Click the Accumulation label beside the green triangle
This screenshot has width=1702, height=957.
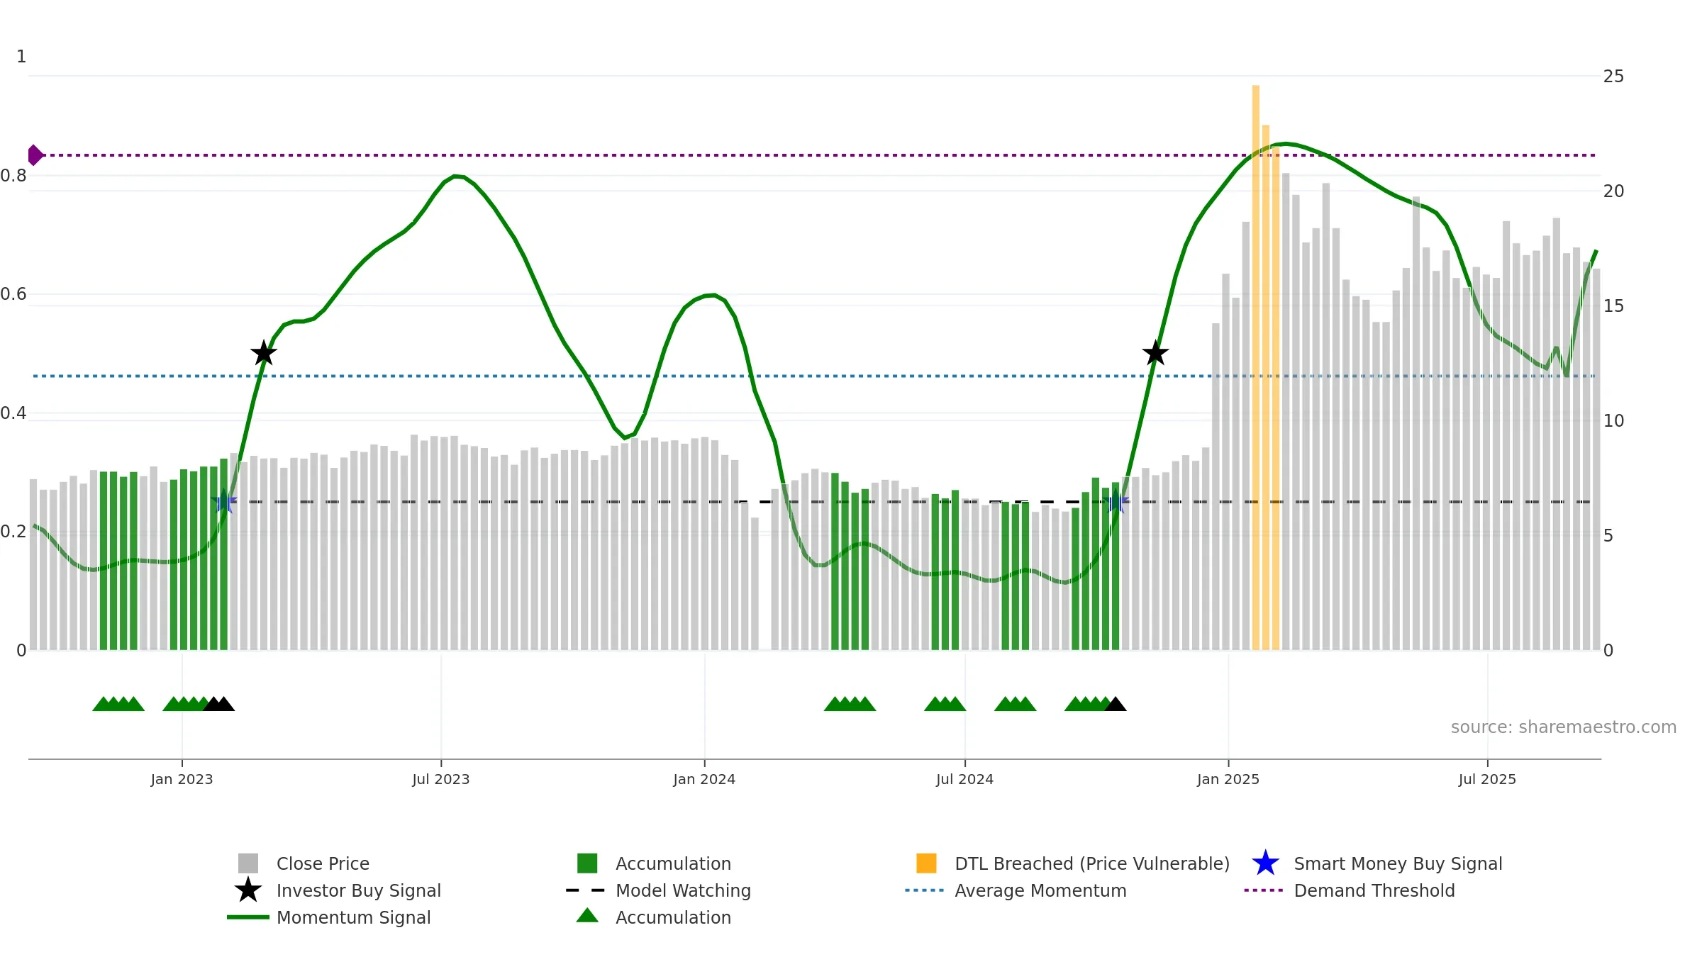tap(673, 917)
